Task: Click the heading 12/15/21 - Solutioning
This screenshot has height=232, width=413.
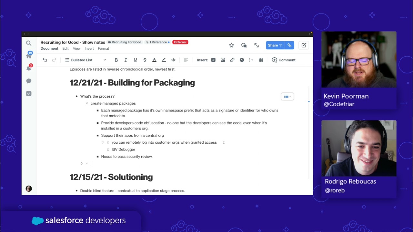Action: coord(111,177)
